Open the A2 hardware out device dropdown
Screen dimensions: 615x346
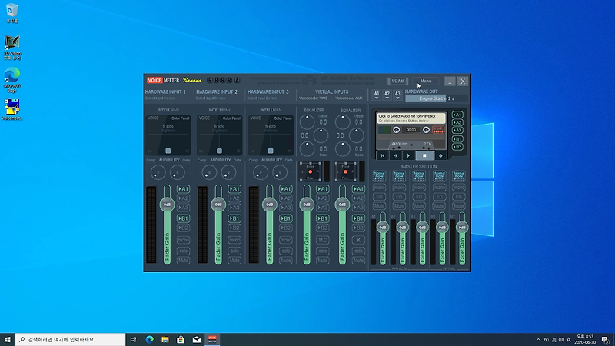[387, 95]
